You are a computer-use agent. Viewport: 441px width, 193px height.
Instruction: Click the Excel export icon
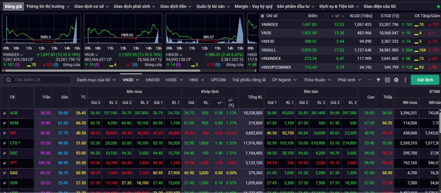coord(387,80)
